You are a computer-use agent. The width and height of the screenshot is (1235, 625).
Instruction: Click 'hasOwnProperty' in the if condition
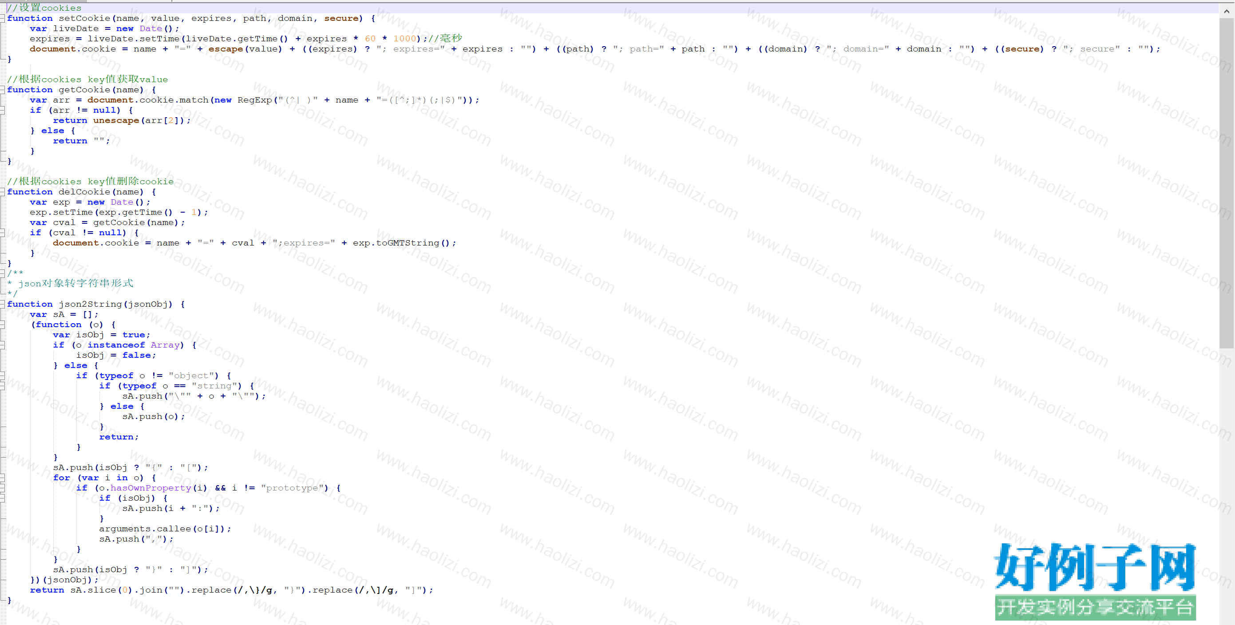coord(150,487)
